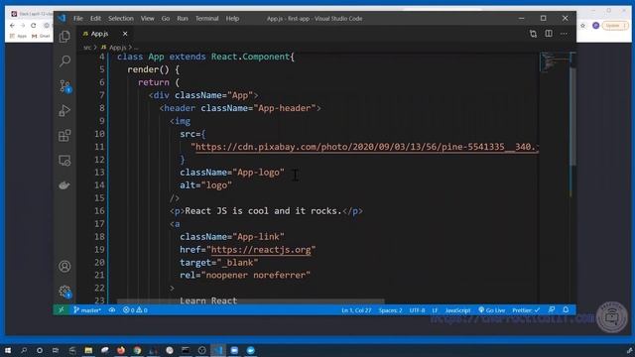Open the editor More Actions ellipsis
Screen dimensions: 635x357
(x=564, y=34)
